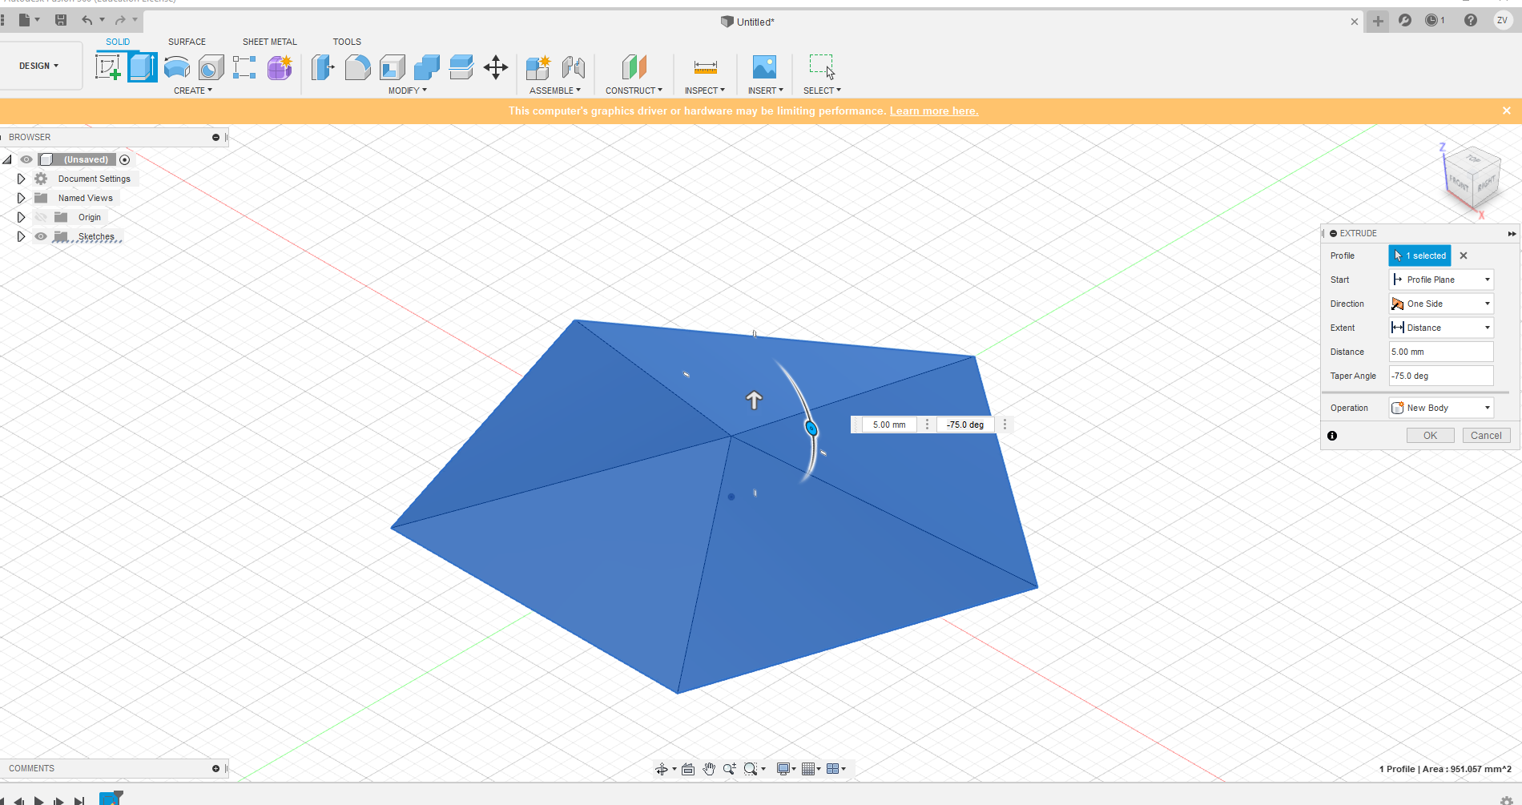Expand the Sketches node
Viewport: 1522px width, 805px height.
click(22, 236)
